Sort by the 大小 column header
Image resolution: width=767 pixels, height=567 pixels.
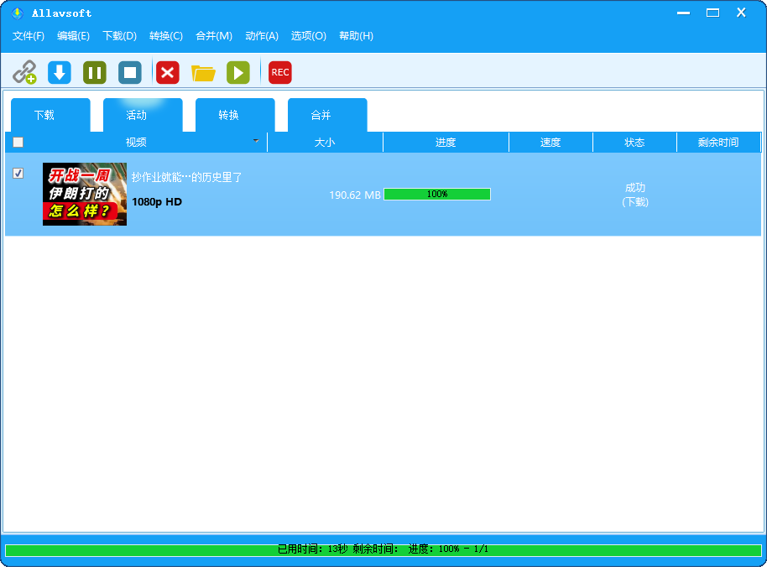coord(325,143)
